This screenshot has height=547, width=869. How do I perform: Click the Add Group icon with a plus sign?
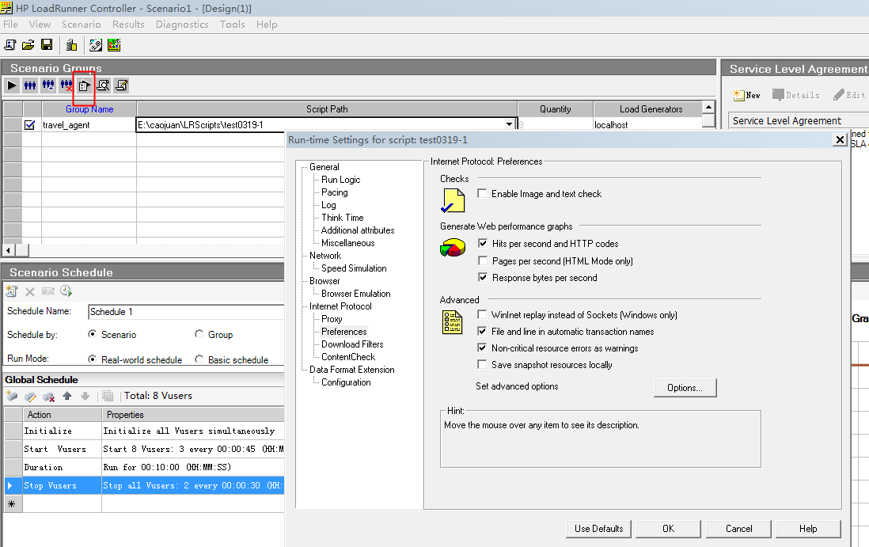tap(48, 85)
